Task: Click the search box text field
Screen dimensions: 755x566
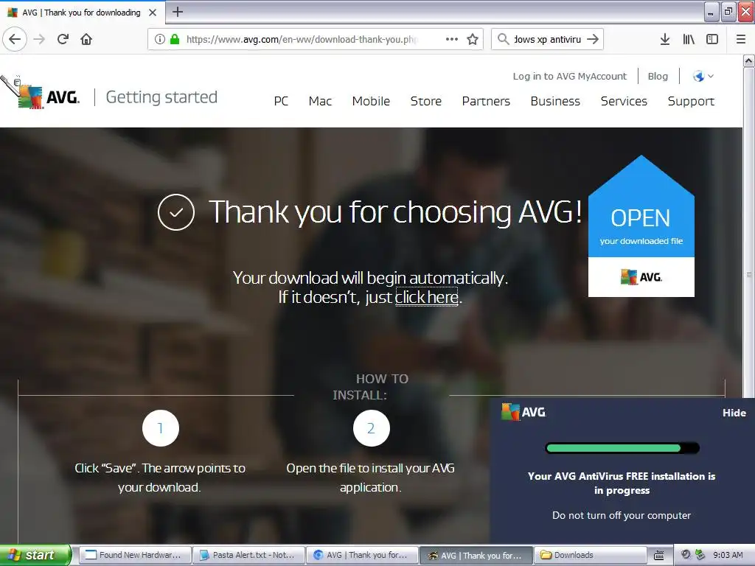Action: [x=547, y=39]
